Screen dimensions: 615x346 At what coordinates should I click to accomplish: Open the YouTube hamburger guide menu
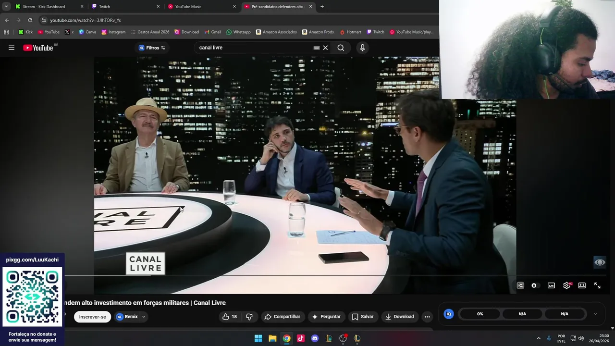(x=12, y=48)
